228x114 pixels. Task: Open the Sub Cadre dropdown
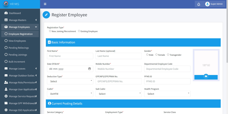(x=119, y=94)
